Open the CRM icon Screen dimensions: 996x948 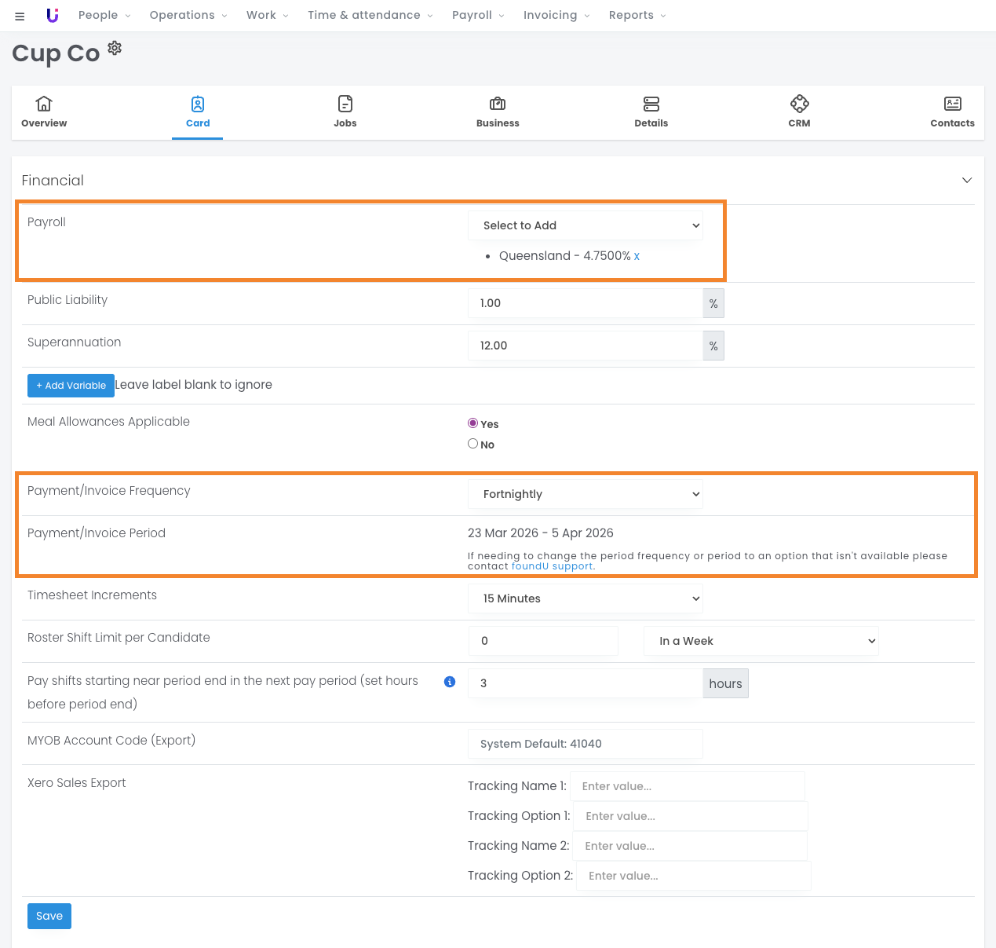[x=799, y=104]
